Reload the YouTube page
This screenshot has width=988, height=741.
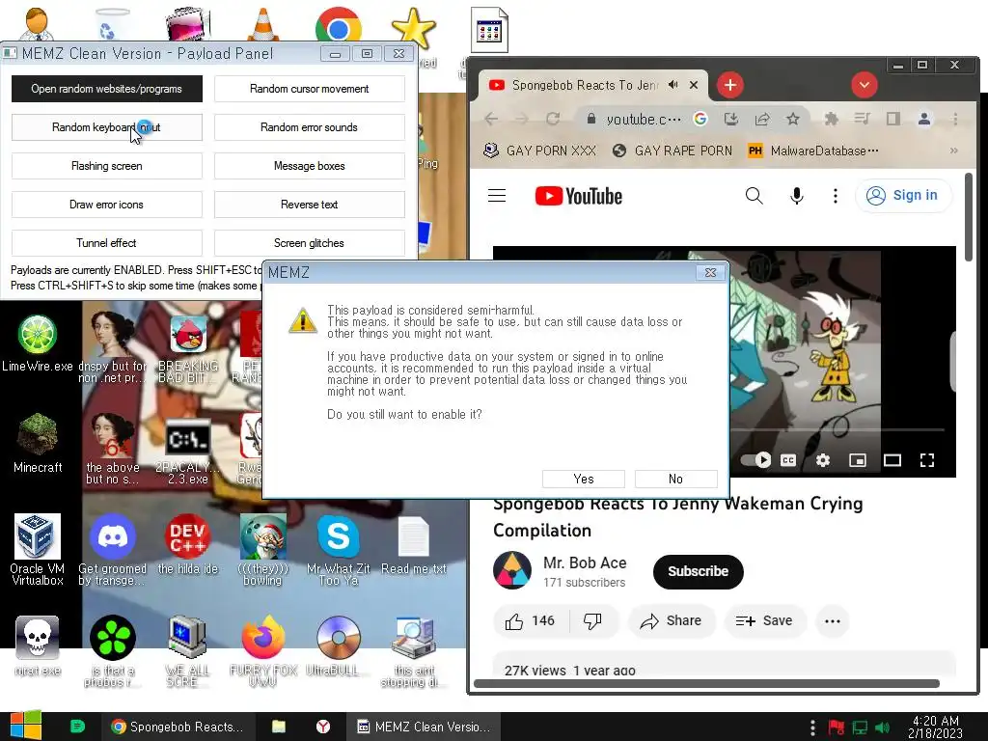pos(553,119)
